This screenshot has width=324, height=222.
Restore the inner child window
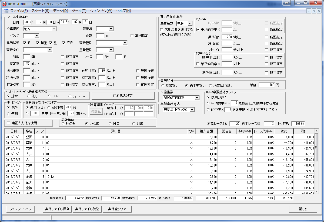coord(314,11)
